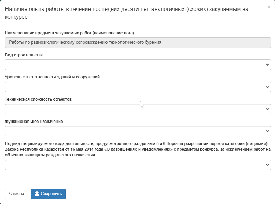275x204 pixels.
Task: Expand the Функциональное назначение select field
Action: click(x=138, y=131)
